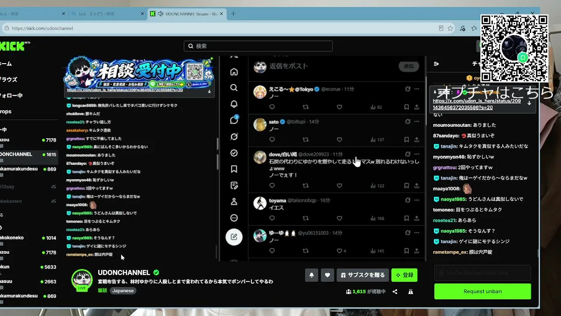Click the Request unban button
Viewport: 561px width, 316px height.
pyautogui.click(x=483, y=291)
